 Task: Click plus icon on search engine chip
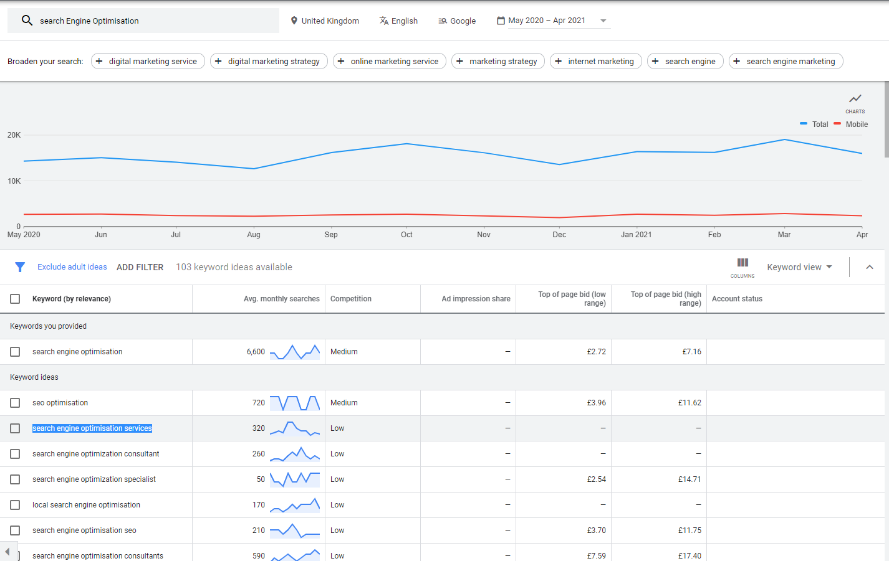[655, 61]
